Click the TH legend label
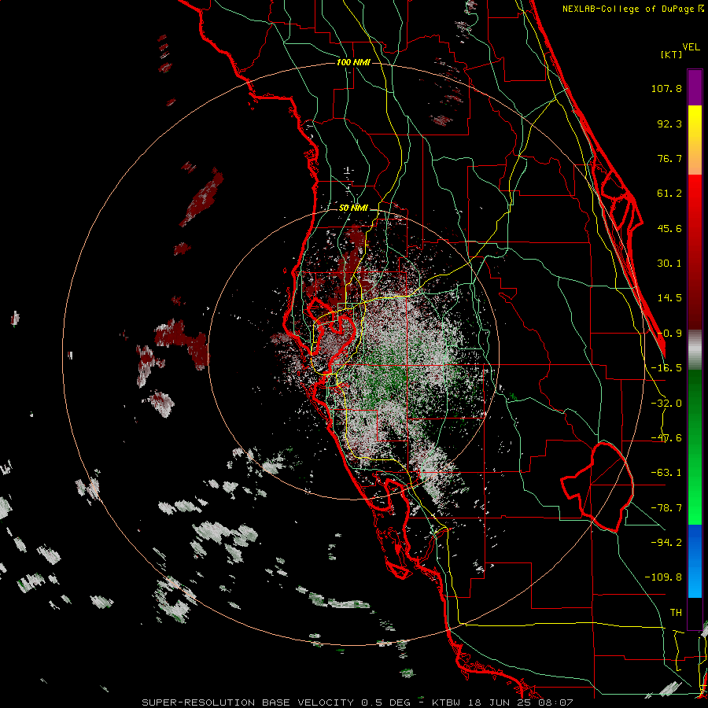This screenshot has height=708, width=708. pos(676,613)
